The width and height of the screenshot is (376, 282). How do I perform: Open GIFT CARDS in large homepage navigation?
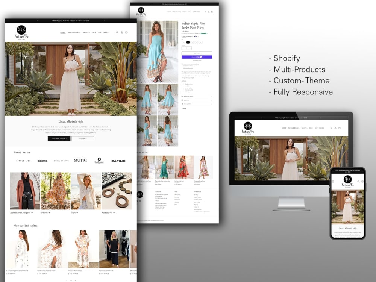(x=103, y=32)
